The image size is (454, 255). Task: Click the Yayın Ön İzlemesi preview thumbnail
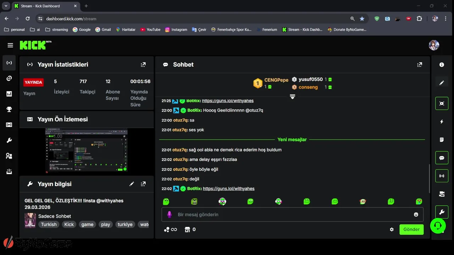click(86, 151)
